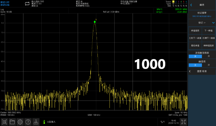
Task: Open settings via the gear icon
Action: coord(20,122)
